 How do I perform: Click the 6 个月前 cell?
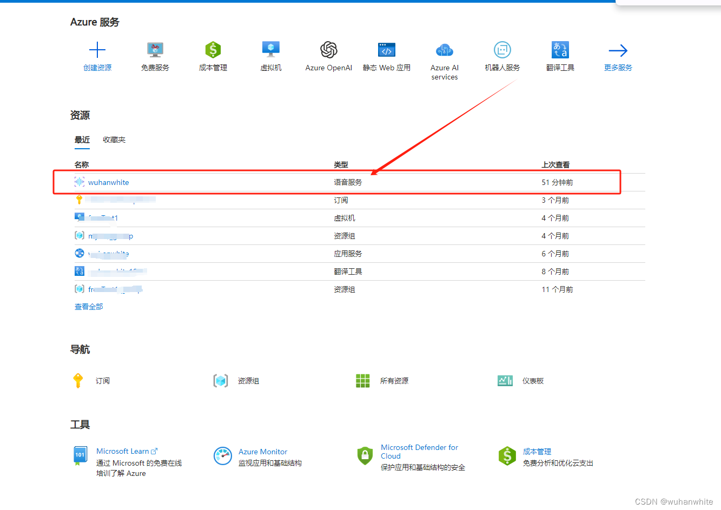tap(555, 254)
